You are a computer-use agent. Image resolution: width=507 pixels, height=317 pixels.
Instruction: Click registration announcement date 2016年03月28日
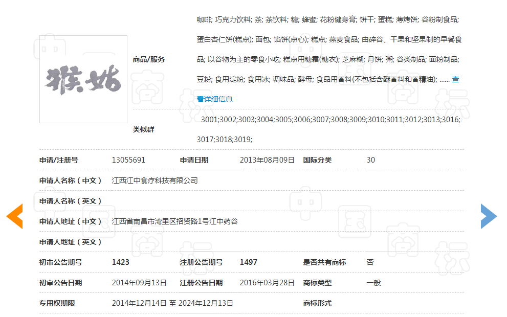(267, 283)
